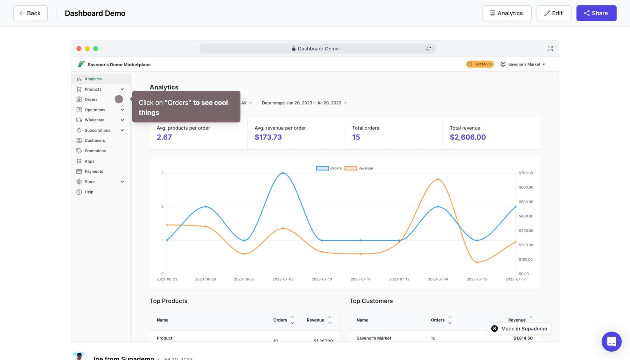
Task: Toggle the Orders series in chart legend
Action: point(329,168)
